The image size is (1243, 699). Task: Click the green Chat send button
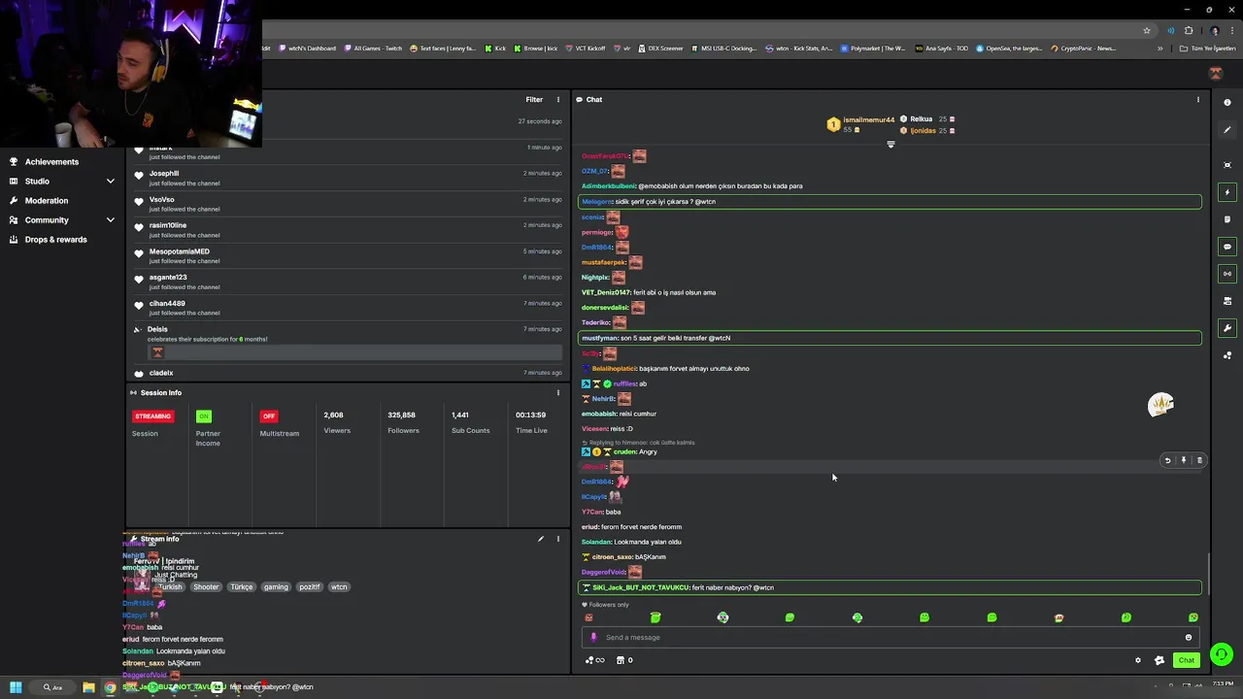coord(1186,660)
